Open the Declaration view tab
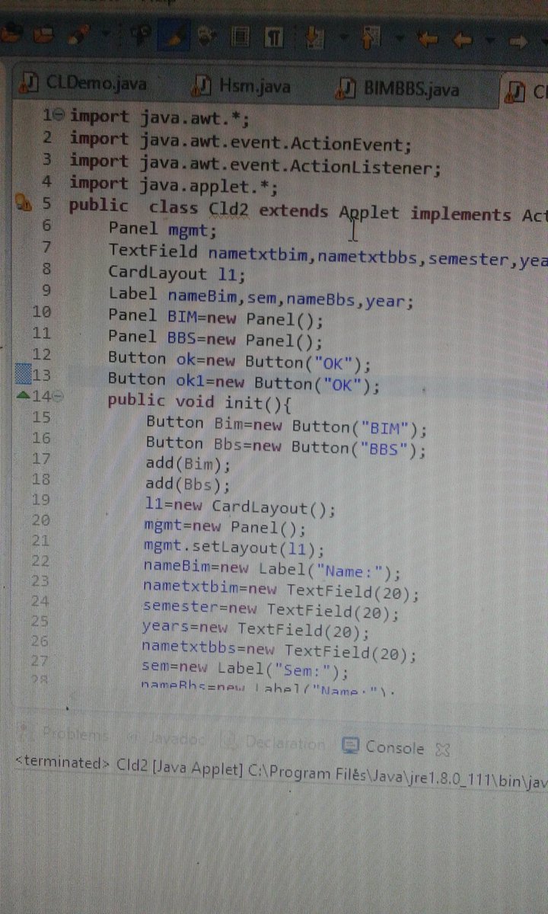Screen dimensions: 548x914 point(273,743)
